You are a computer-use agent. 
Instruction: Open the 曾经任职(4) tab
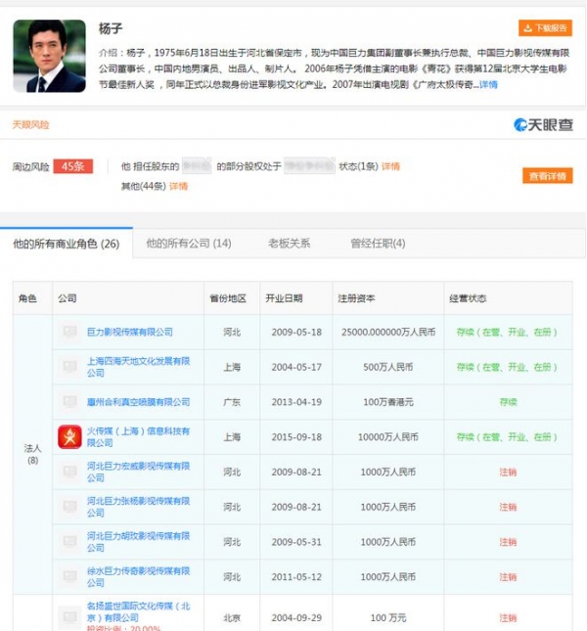(378, 243)
